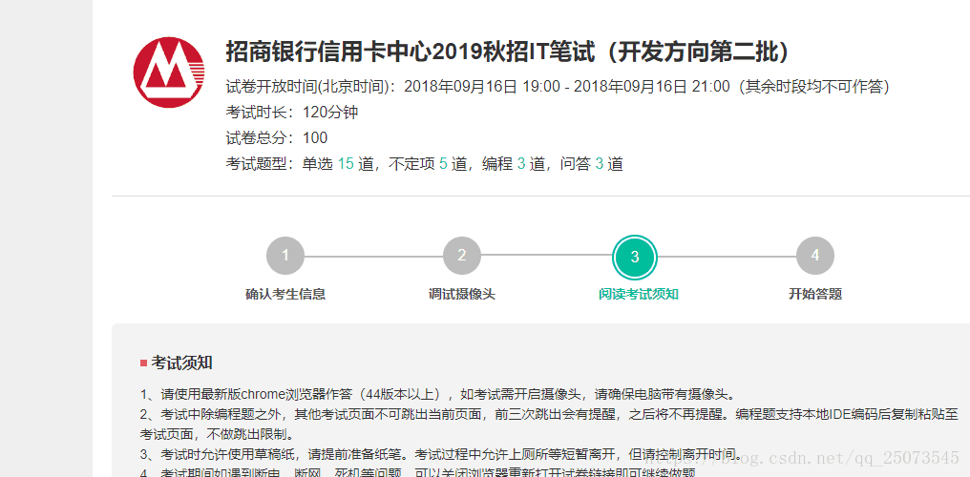Select step 1 circle for 确认考生信息
This screenshot has width=970, height=477.
click(x=285, y=256)
